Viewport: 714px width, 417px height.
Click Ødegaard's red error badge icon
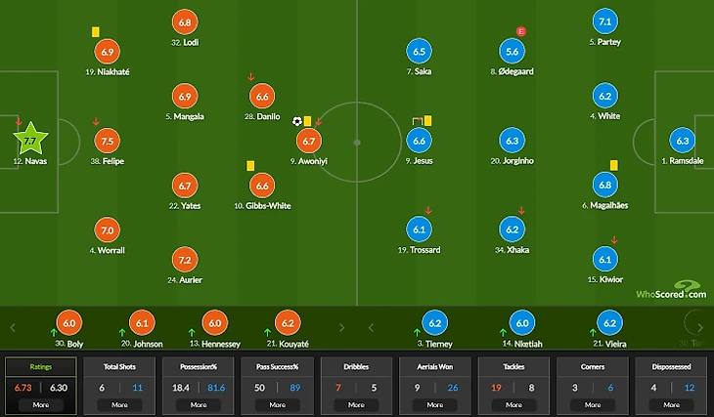pos(521,31)
